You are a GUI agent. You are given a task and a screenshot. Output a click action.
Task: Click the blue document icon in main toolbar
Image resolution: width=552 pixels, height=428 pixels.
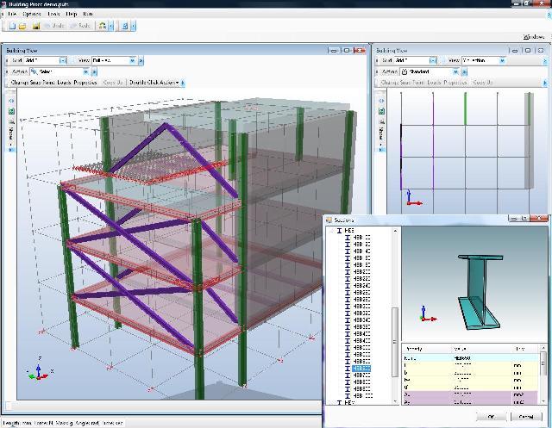click(124, 26)
